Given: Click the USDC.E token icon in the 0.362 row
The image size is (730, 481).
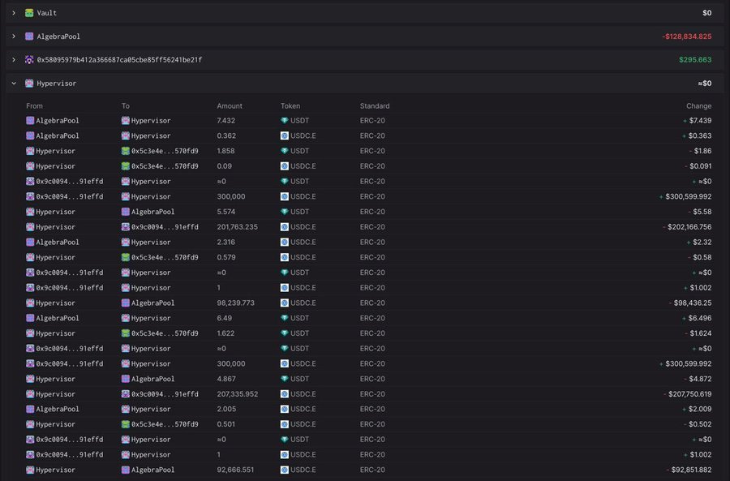Looking at the screenshot, I should click(285, 136).
